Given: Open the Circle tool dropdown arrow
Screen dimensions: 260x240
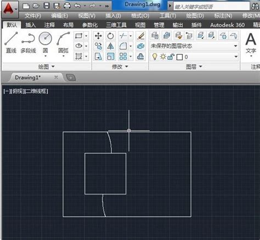Looking at the screenshot, I should tap(46, 56).
